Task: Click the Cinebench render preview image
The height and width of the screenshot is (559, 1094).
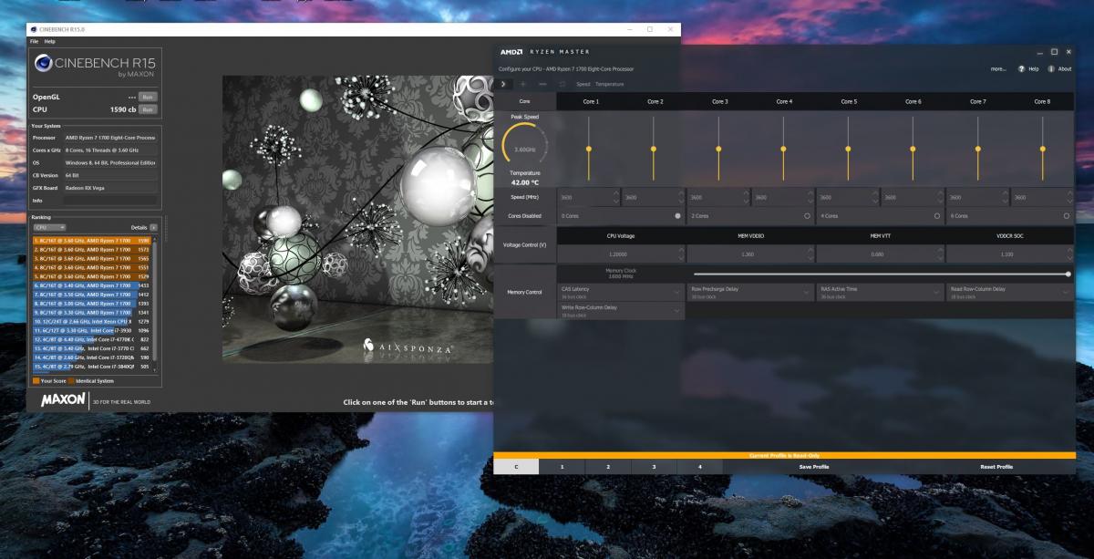Action: [360, 219]
